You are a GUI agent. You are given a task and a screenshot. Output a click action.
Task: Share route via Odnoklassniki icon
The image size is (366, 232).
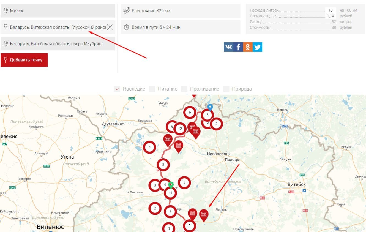click(x=248, y=47)
